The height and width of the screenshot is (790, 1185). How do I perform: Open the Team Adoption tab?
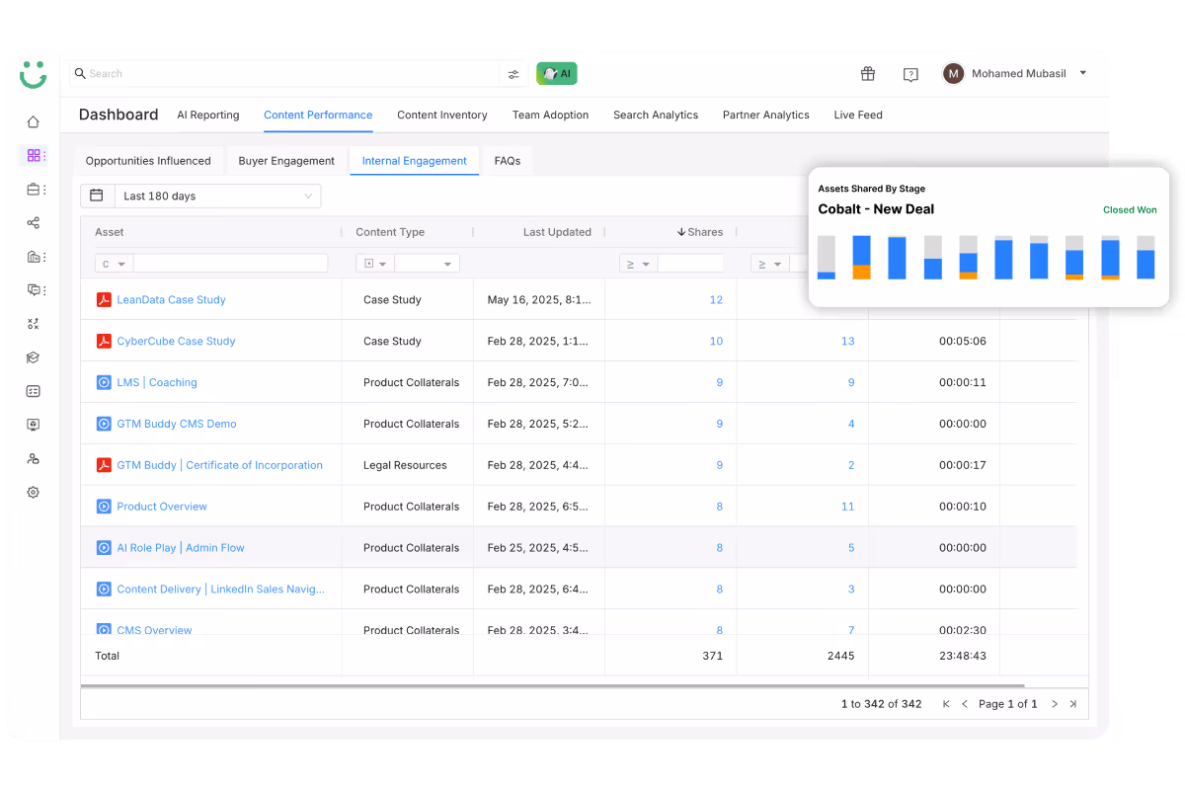tap(550, 115)
